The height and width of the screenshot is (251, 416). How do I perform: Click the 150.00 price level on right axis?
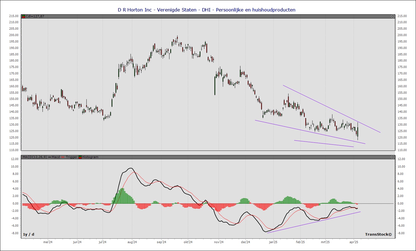click(x=402, y=99)
